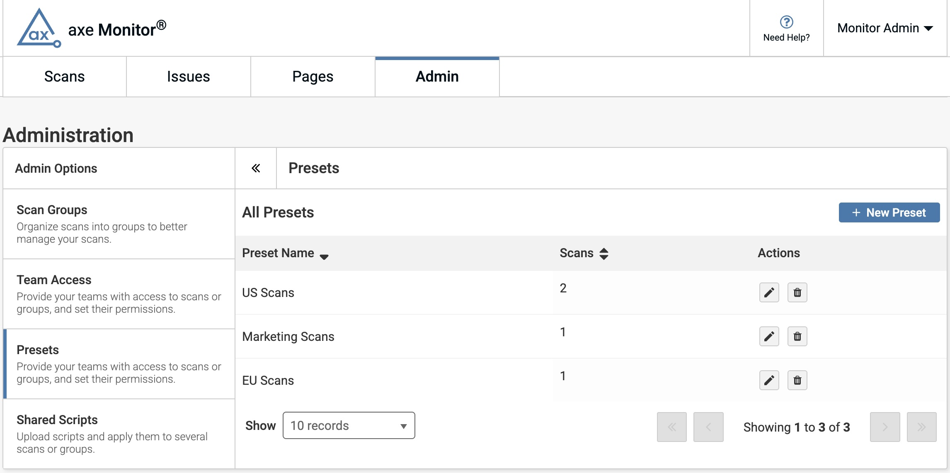Open the Show records dropdown
The width and height of the screenshot is (950, 473).
point(349,425)
